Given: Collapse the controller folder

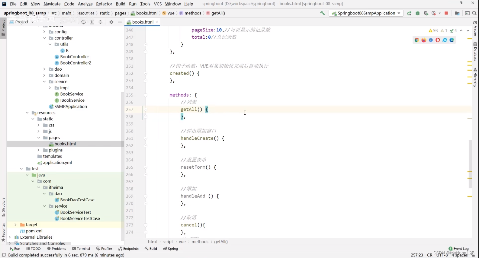Looking at the screenshot, I should (x=44, y=38).
